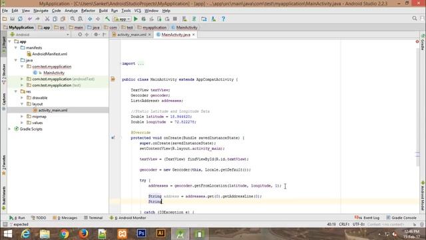Close the MainActivity.java tab
Viewport: 426px width, 240px height.
coord(194,35)
